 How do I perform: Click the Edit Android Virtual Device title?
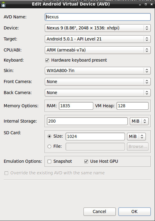pos(71,4)
